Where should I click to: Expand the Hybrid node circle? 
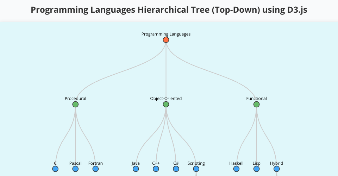[276, 169]
